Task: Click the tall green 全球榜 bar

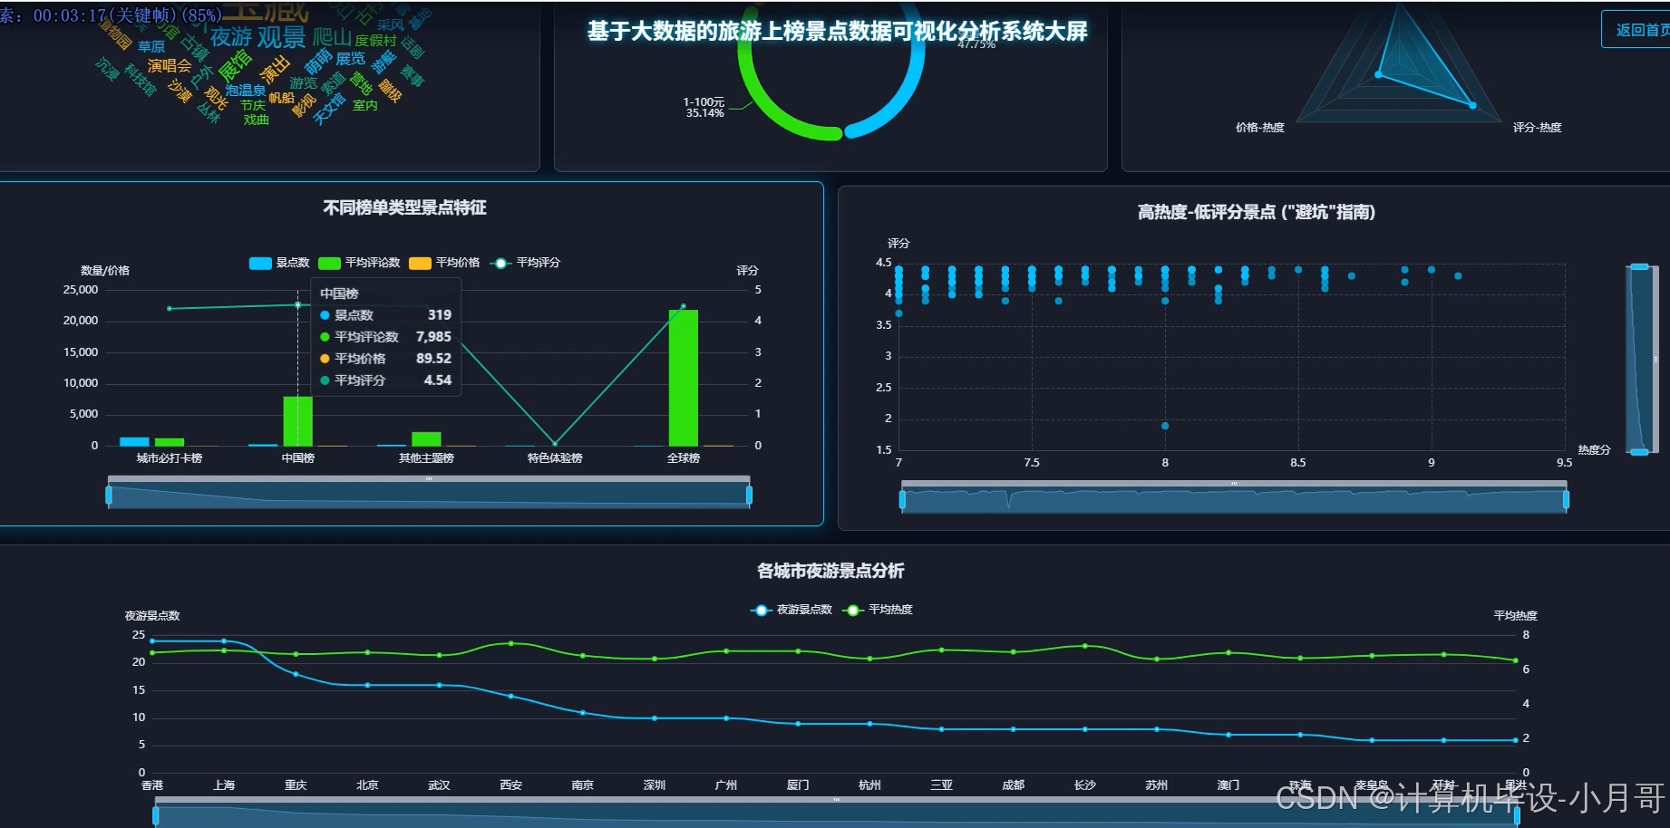Action: pos(683,378)
